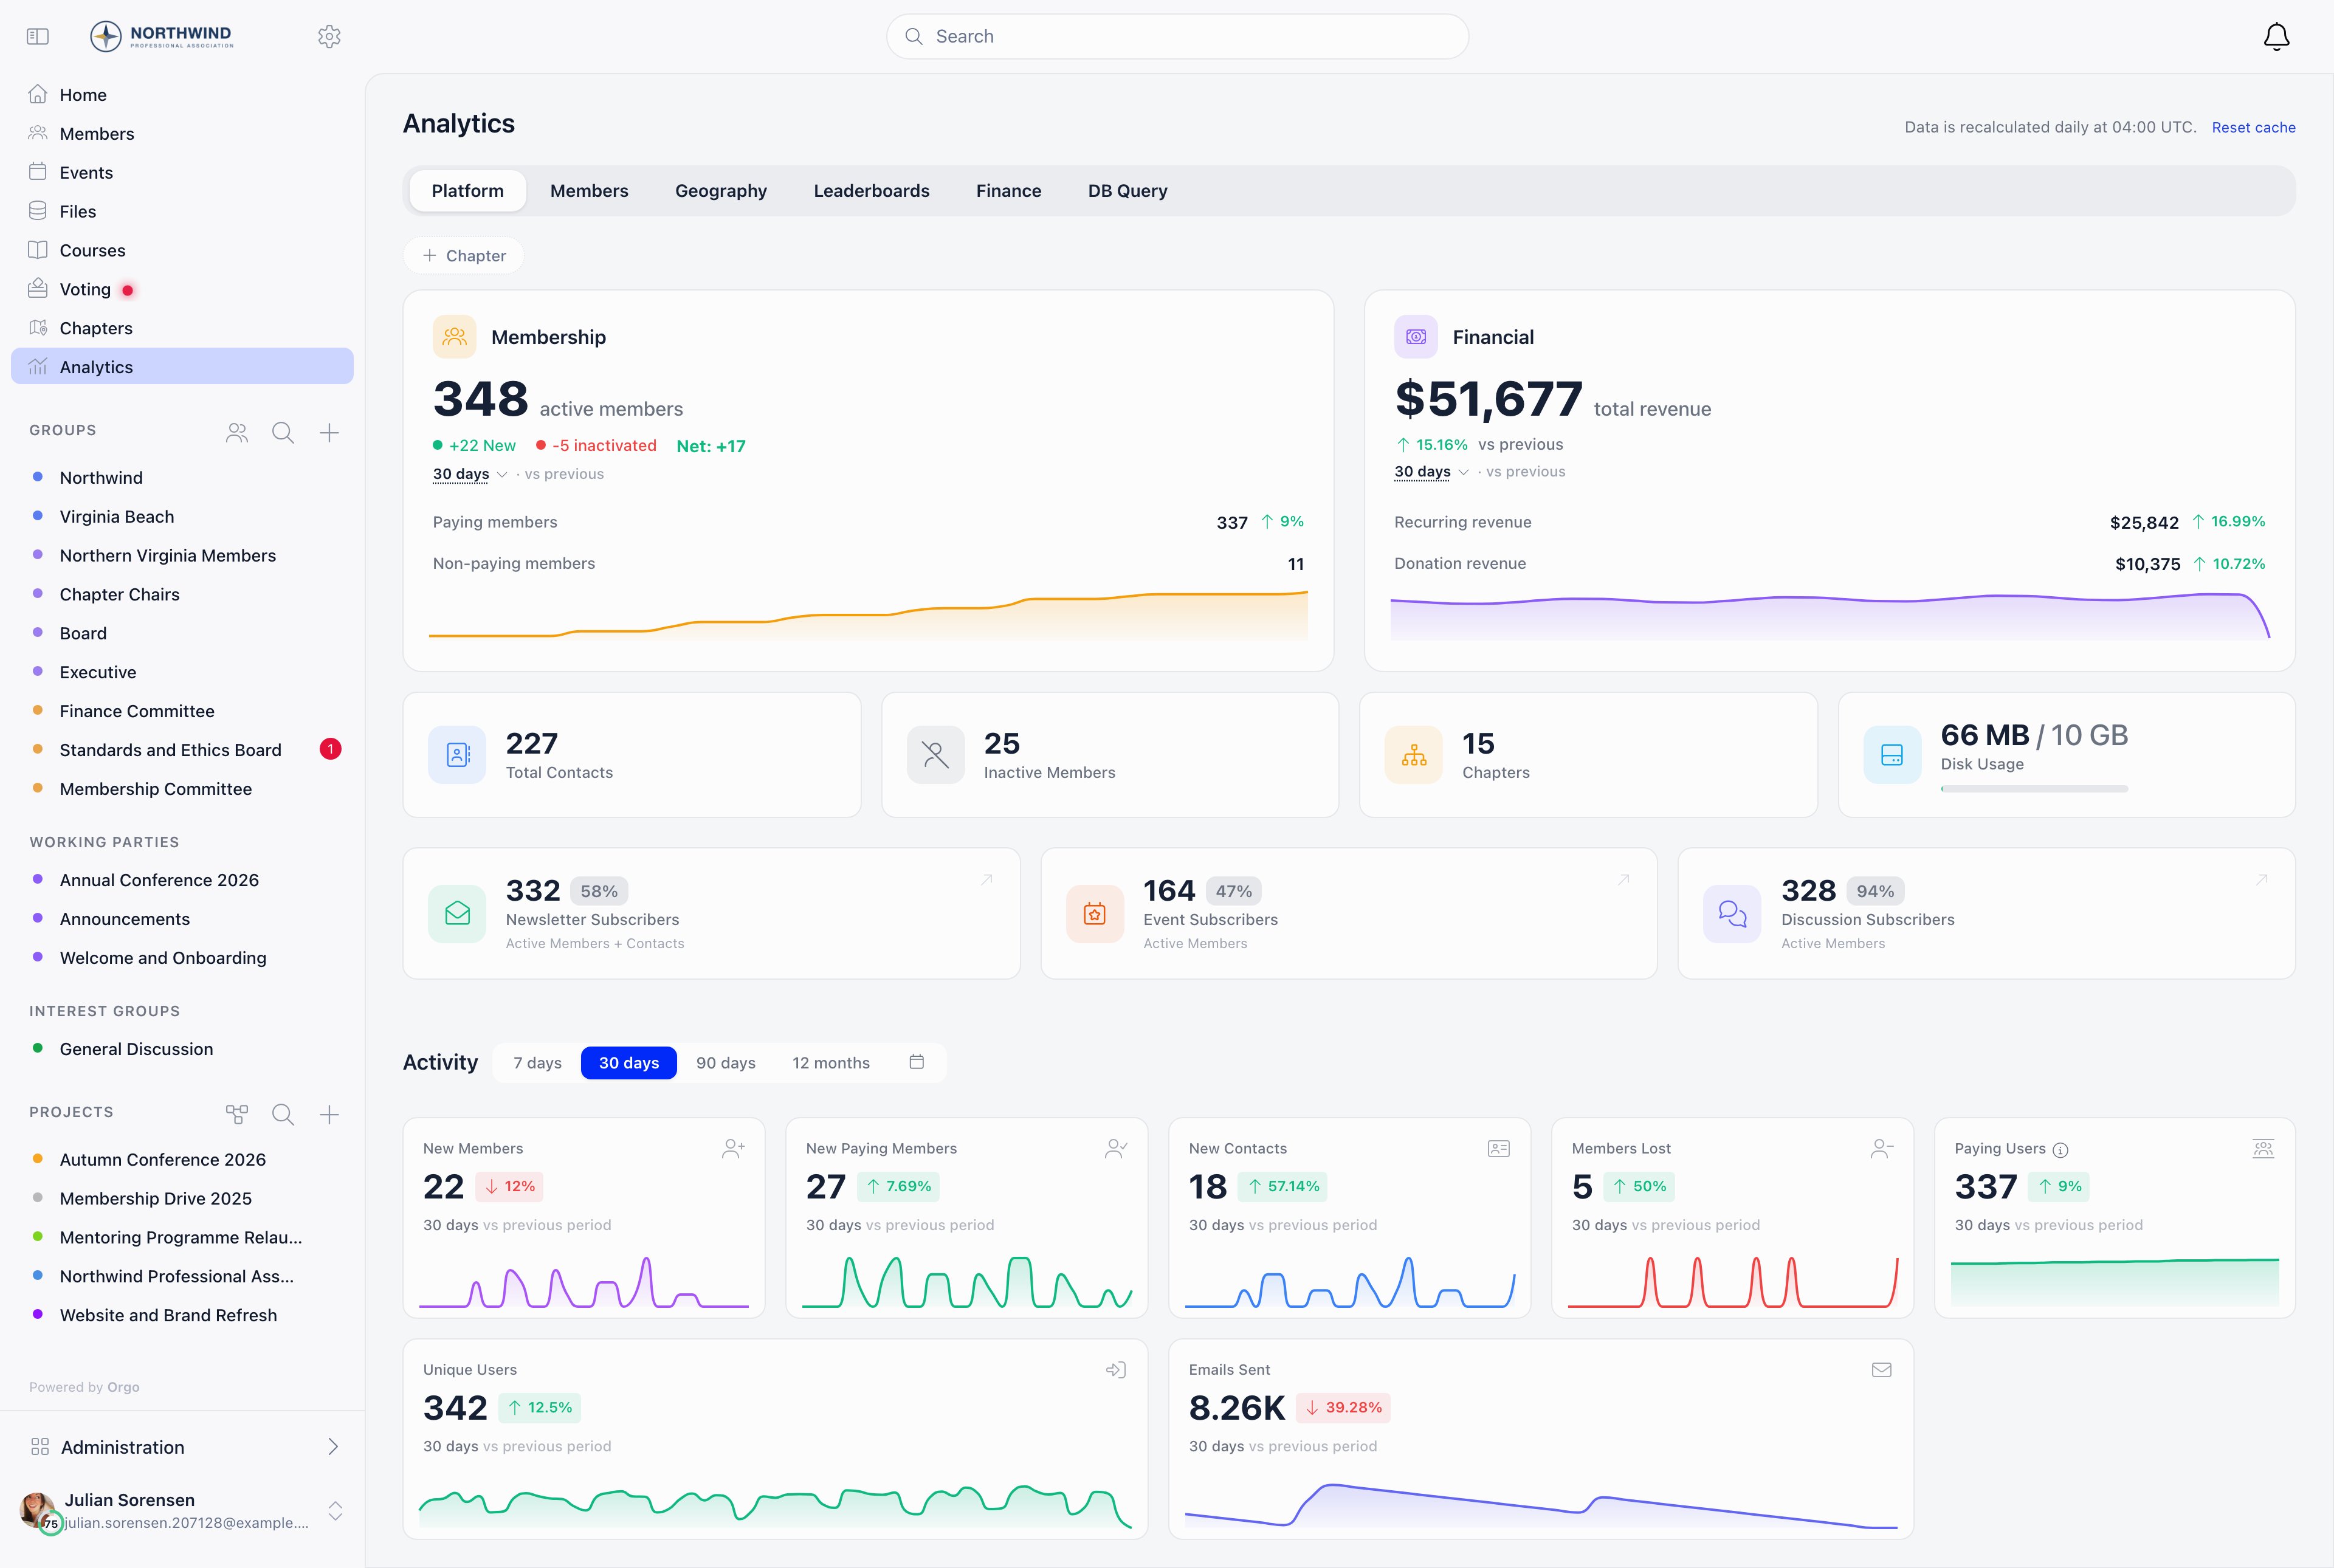
Task: Go to Voting in the sidebar
Action: (183, 289)
